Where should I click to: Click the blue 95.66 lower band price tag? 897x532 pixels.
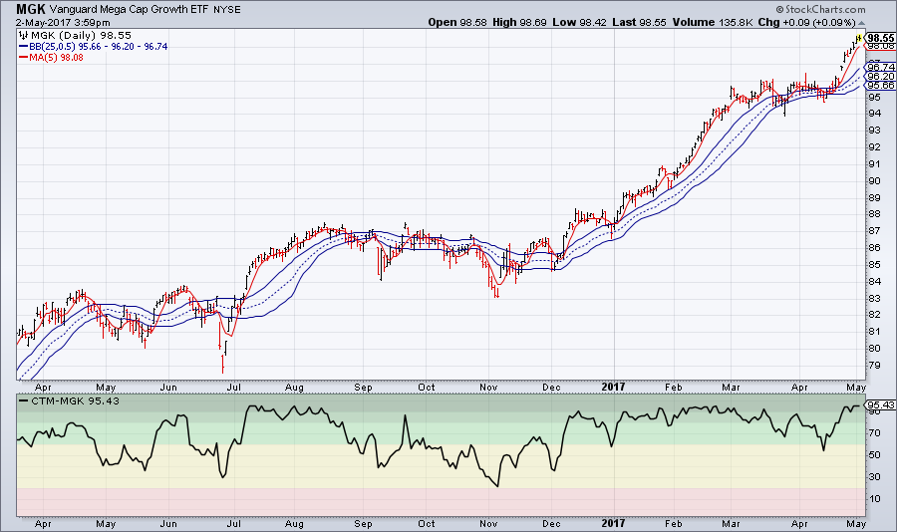[881, 86]
